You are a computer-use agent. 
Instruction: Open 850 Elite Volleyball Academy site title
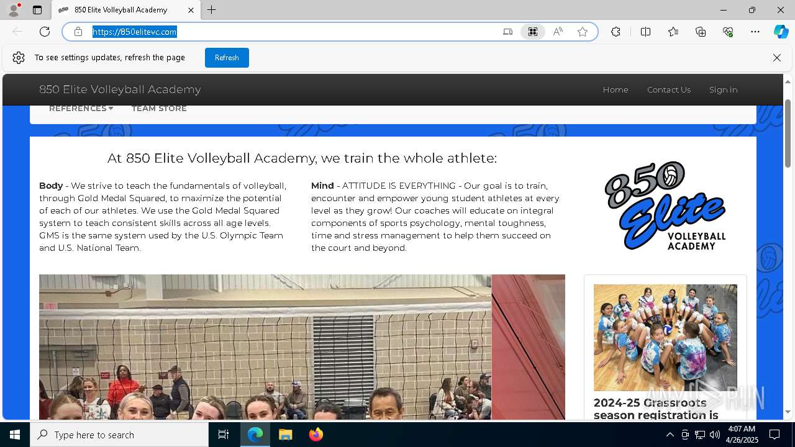tap(120, 89)
